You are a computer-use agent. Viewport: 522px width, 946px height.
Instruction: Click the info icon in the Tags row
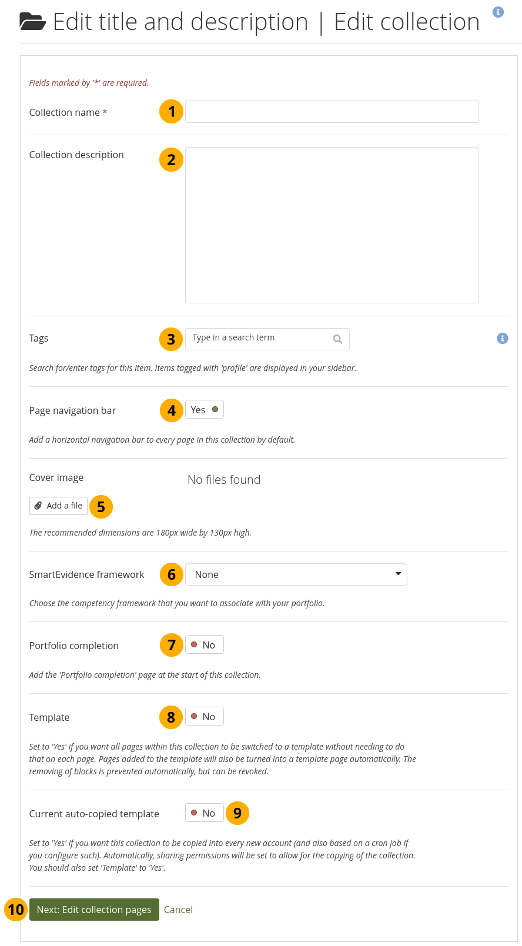(502, 338)
